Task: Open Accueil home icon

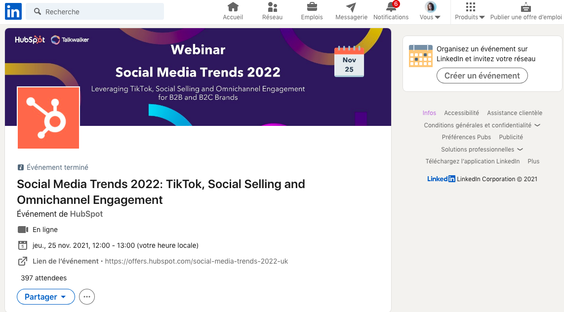Action: pyautogui.click(x=233, y=7)
